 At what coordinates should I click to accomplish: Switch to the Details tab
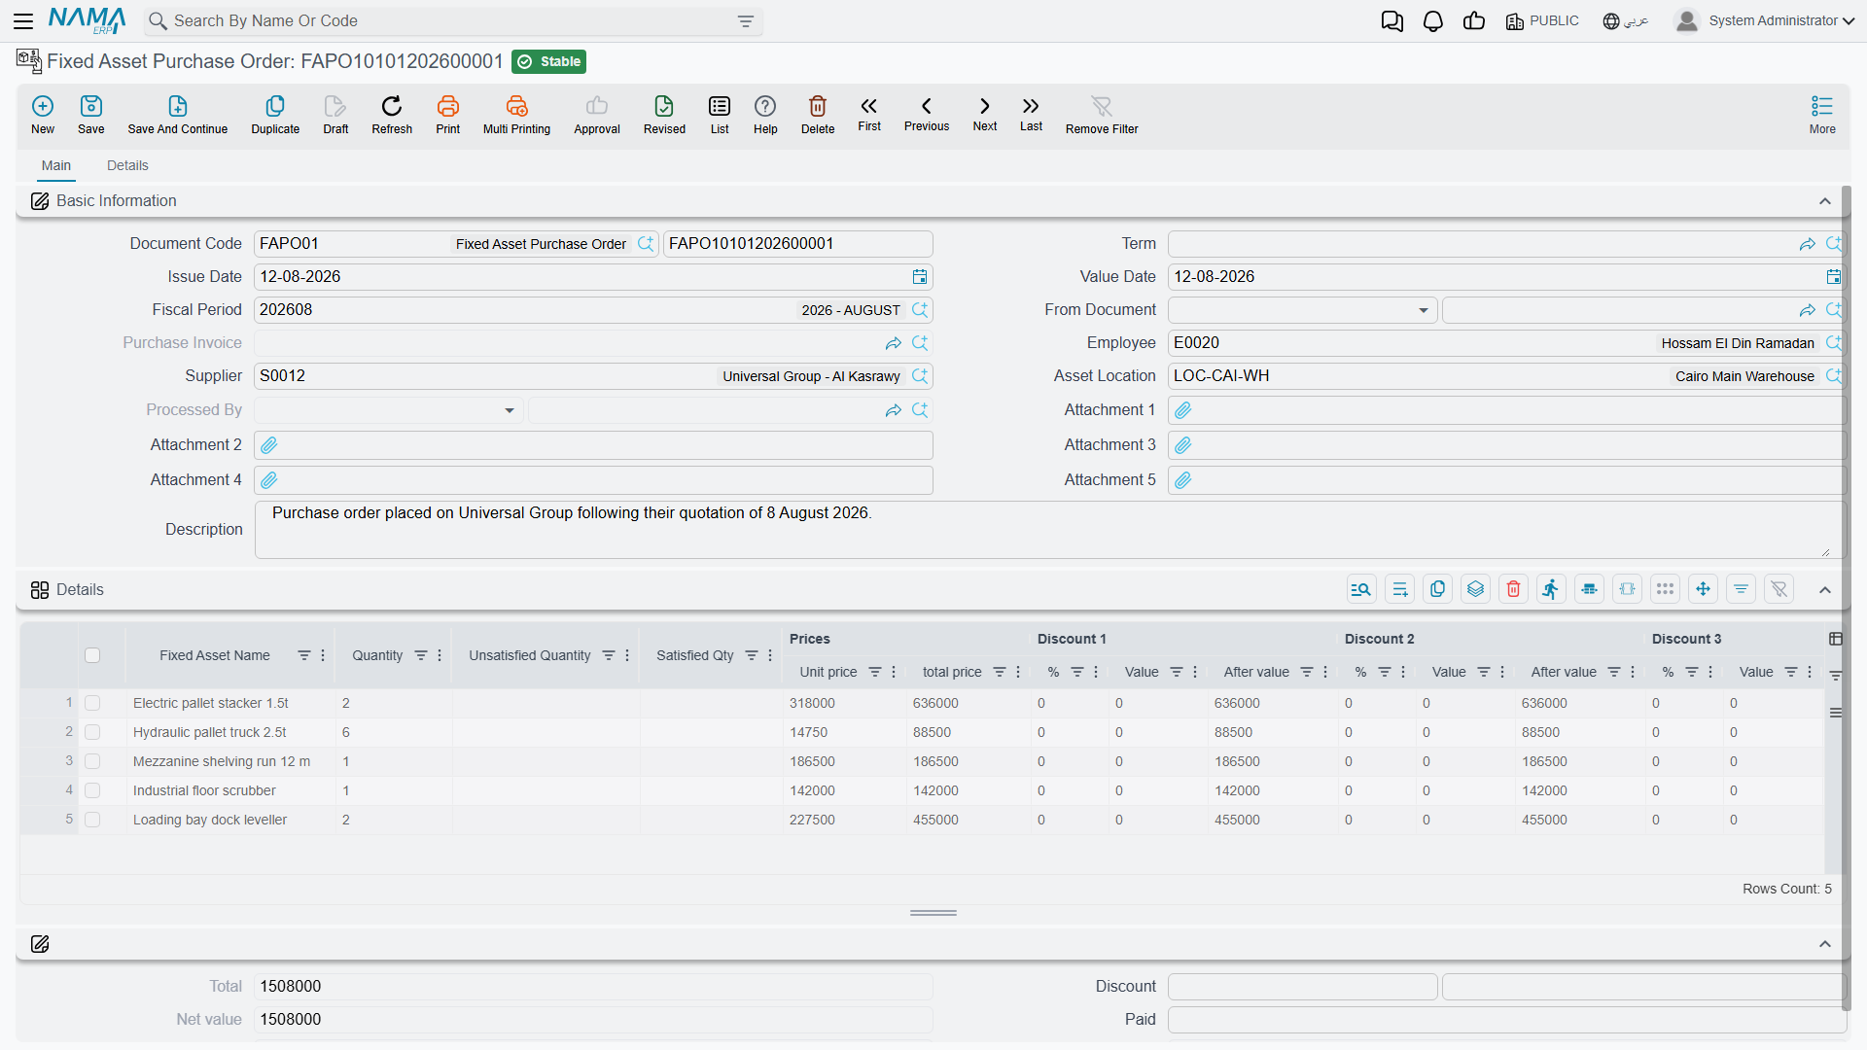point(127,165)
